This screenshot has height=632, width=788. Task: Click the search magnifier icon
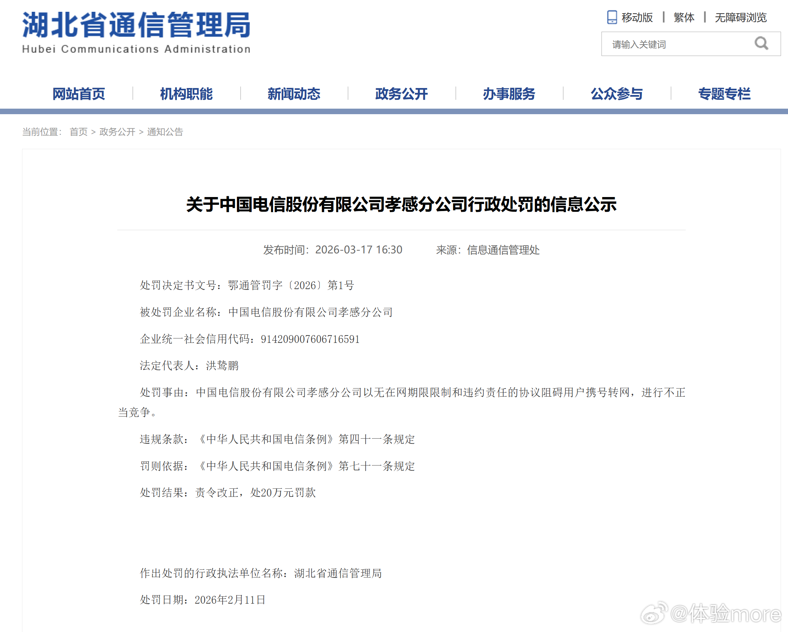click(761, 44)
